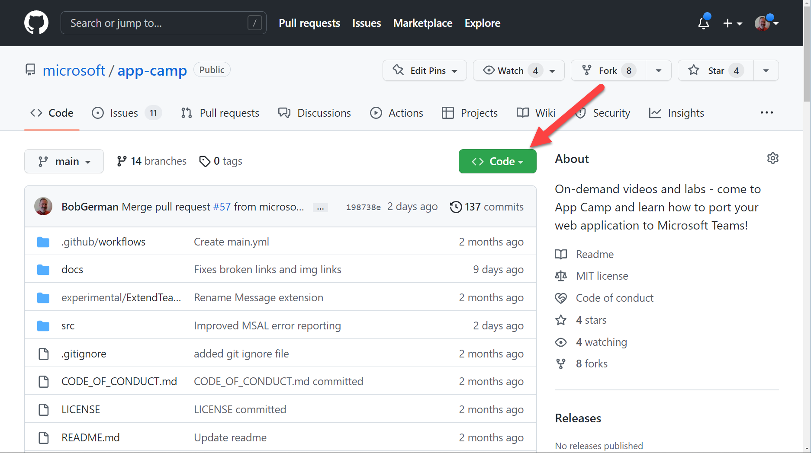The image size is (811, 453).
Task: Expand the Fork dropdown arrow
Action: [659, 70]
